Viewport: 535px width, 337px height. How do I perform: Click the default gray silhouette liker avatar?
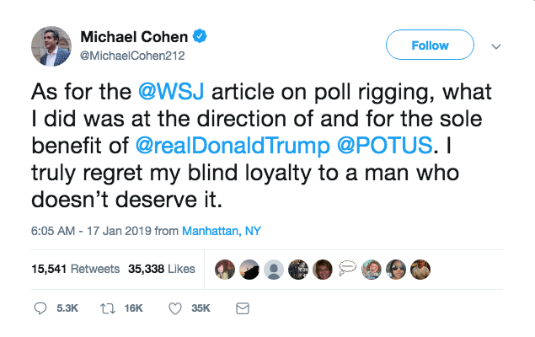click(x=274, y=270)
